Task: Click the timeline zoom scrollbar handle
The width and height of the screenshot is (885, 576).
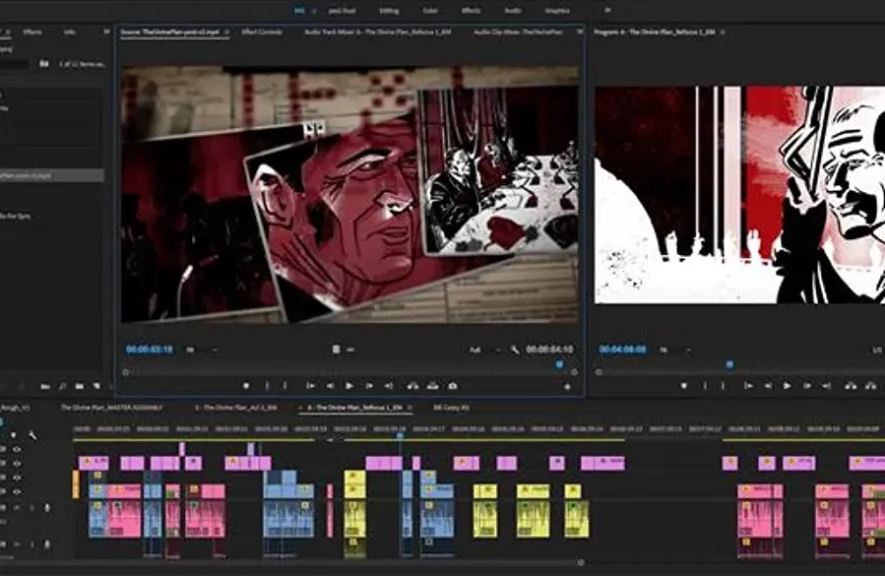Action: coord(580,562)
